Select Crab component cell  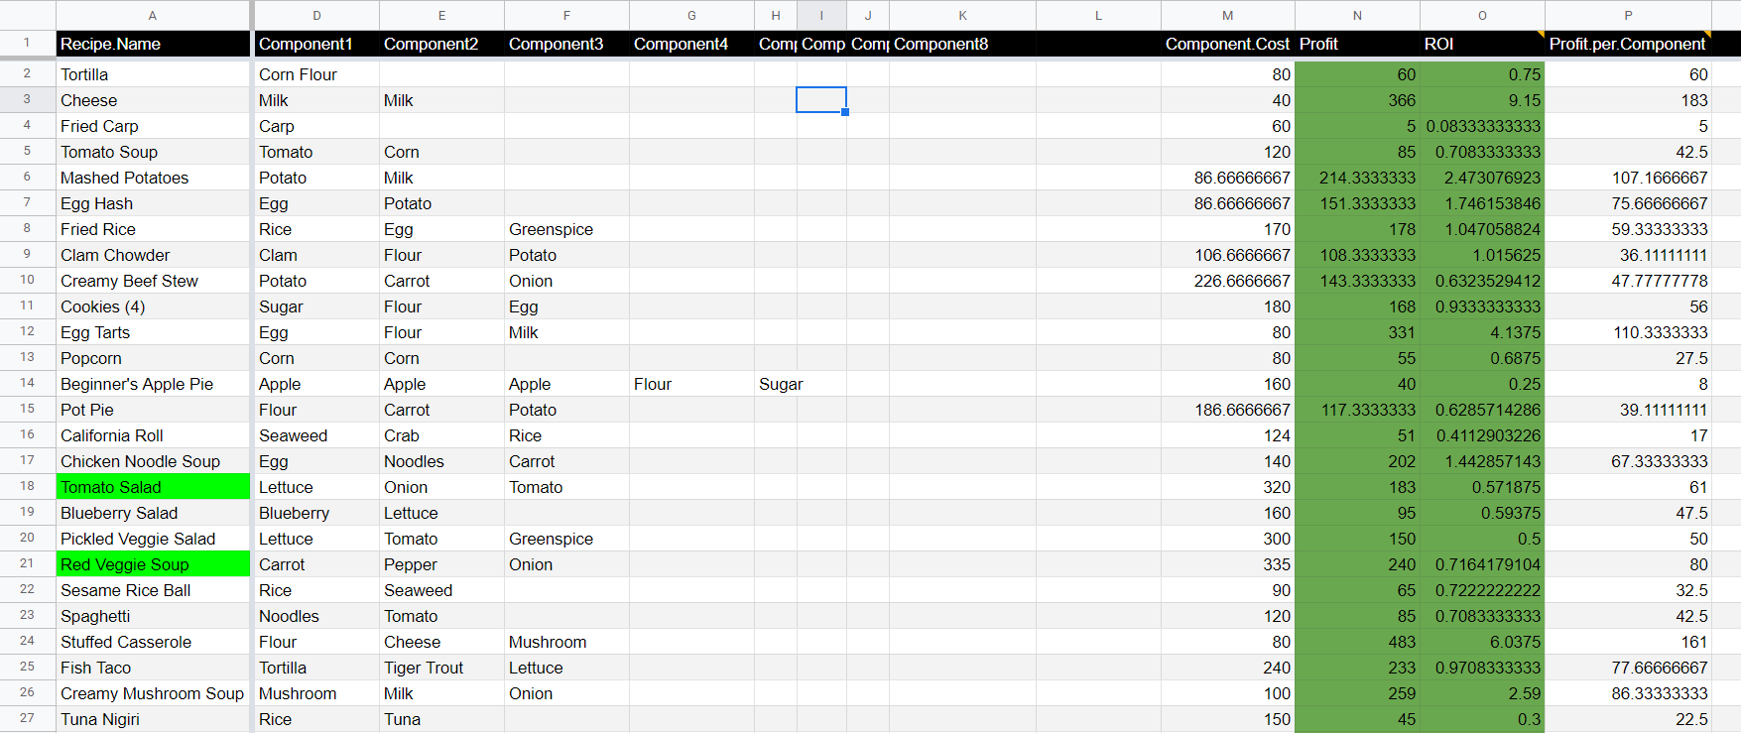pyautogui.click(x=441, y=435)
